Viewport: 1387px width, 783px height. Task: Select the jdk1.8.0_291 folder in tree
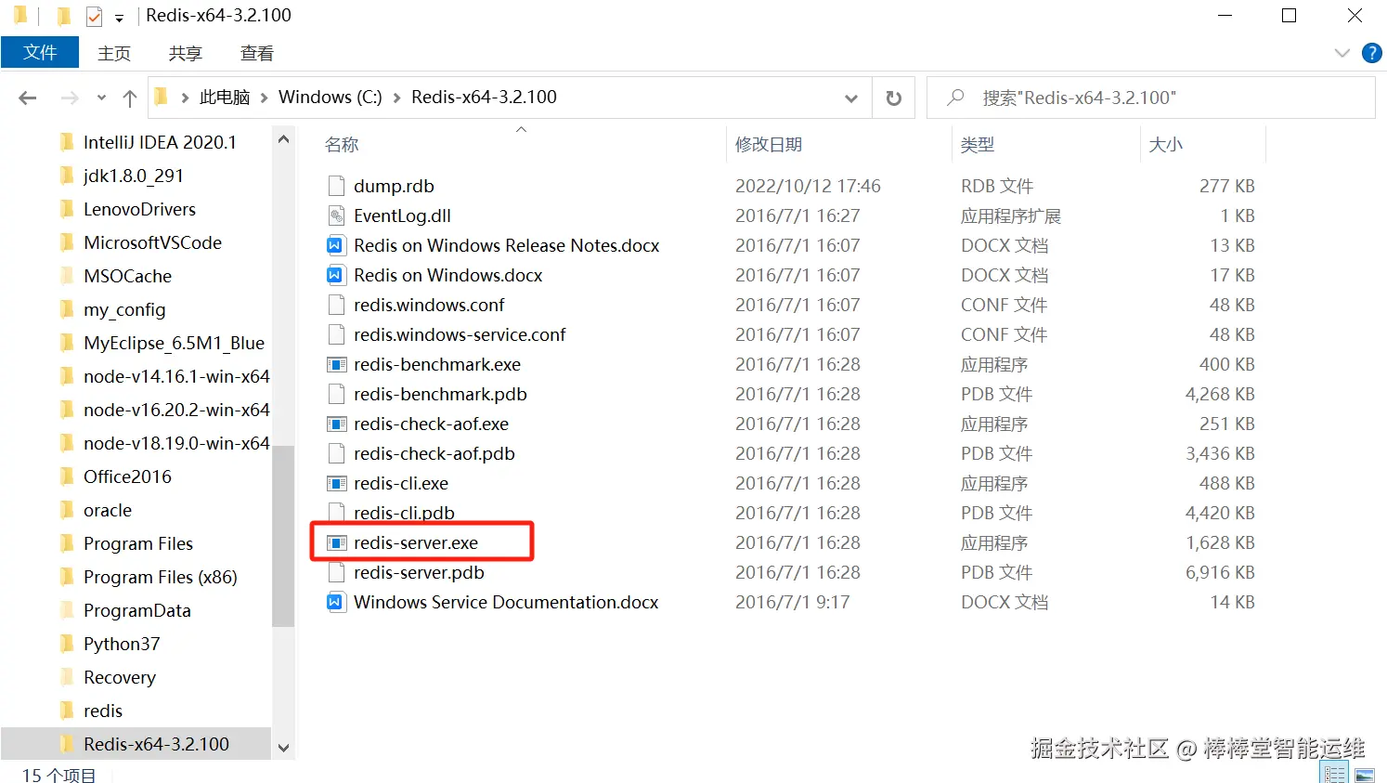pyautogui.click(x=136, y=176)
